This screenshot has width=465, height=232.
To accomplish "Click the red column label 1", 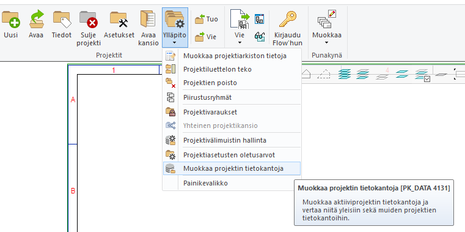I will [113, 70].
